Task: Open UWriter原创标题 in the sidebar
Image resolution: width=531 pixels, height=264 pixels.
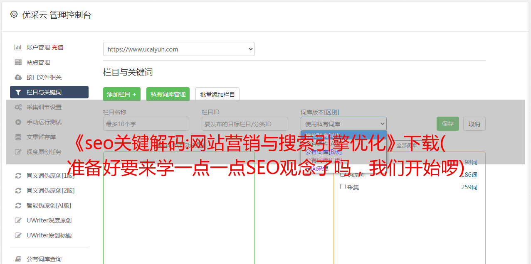Action: pos(49,235)
